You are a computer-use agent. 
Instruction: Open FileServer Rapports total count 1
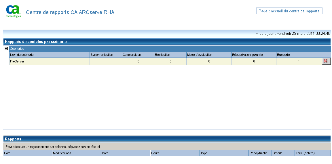click(299, 61)
